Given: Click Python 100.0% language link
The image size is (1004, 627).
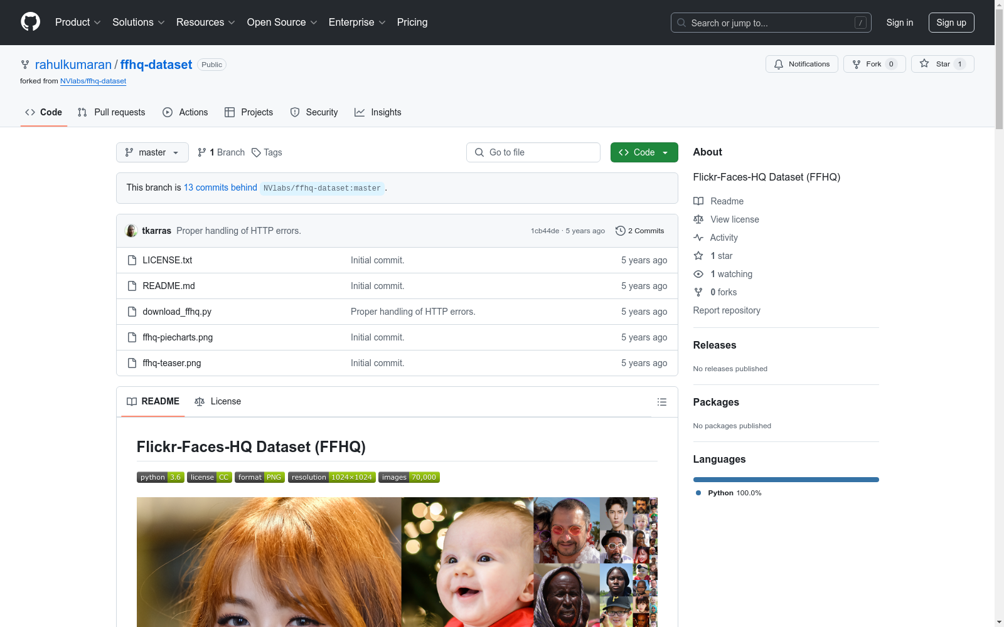Looking at the screenshot, I should (729, 493).
